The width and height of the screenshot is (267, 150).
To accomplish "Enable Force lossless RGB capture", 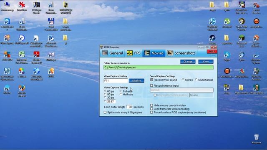I will point(151,112).
